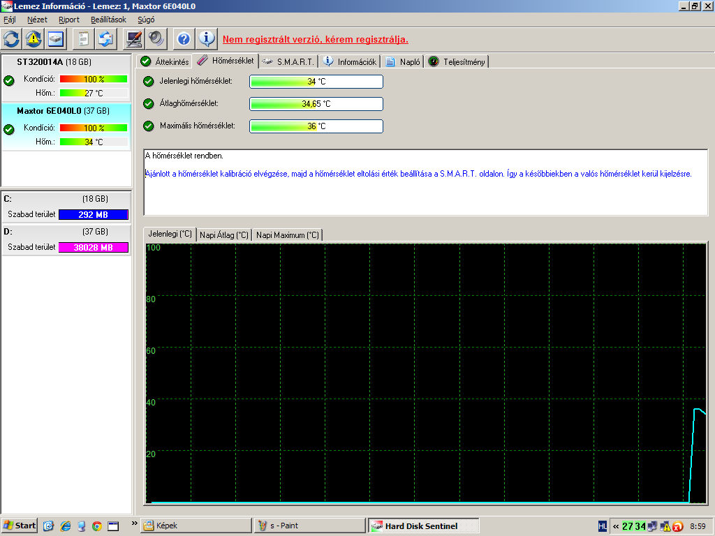The height and width of the screenshot is (536, 715).
Task: Switch to the Áttekintés tab
Action: 165,61
